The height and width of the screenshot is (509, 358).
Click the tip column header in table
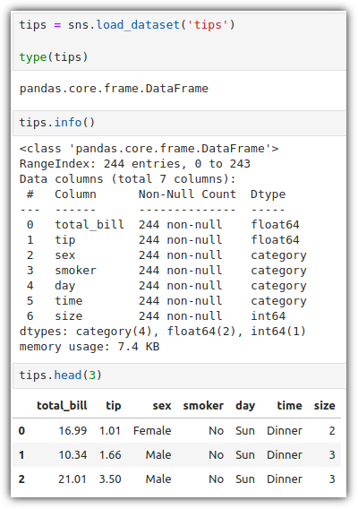114,406
